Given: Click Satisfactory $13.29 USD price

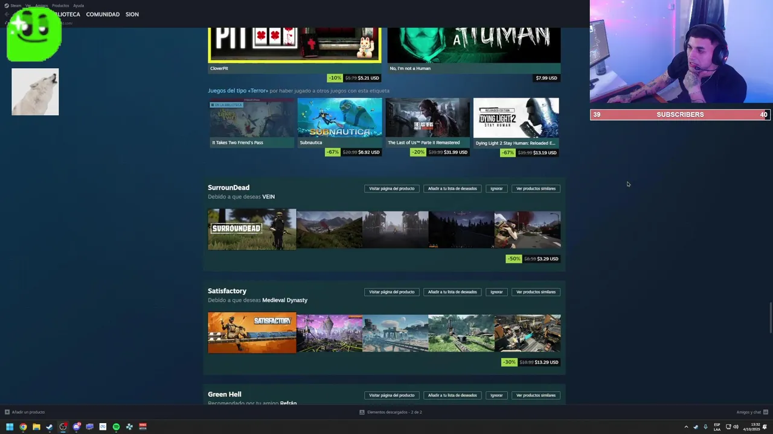Looking at the screenshot, I should pyautogui.click(x=547, y=362).
